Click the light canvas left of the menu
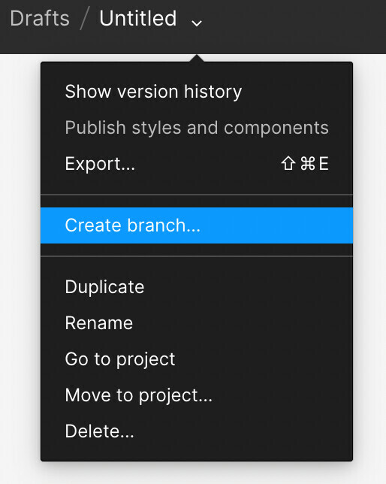The image size is (386, 484). click(x=20, y=247)
